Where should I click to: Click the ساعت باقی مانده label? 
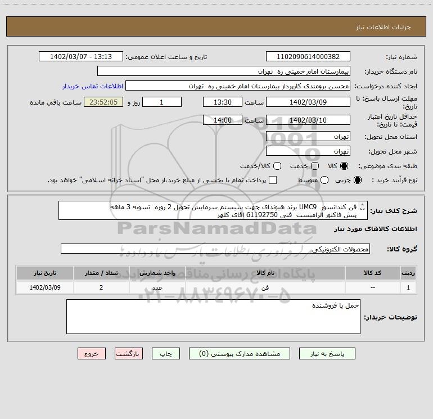click(56, 102)
